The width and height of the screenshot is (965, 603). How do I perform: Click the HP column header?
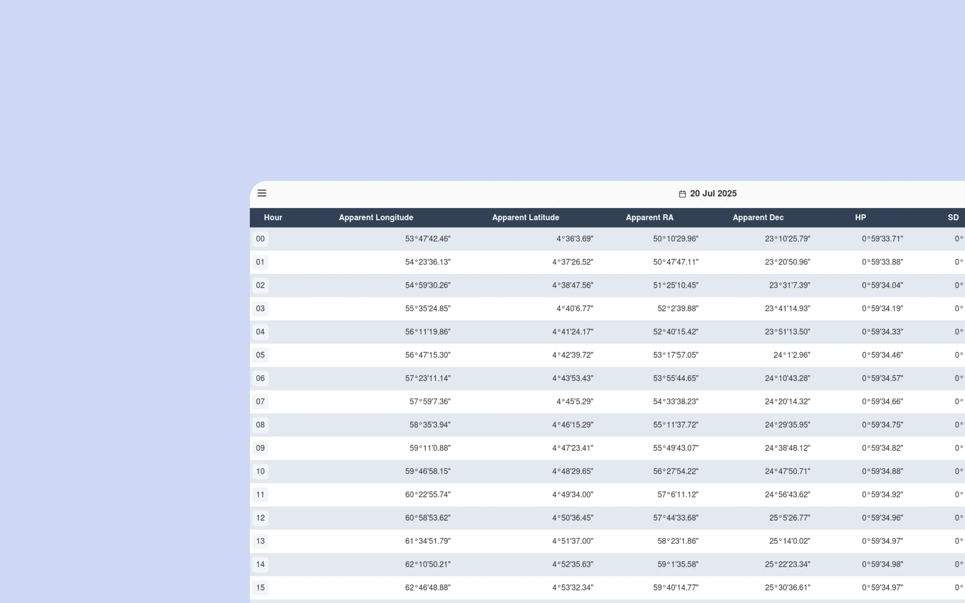(x=860, y=217)
